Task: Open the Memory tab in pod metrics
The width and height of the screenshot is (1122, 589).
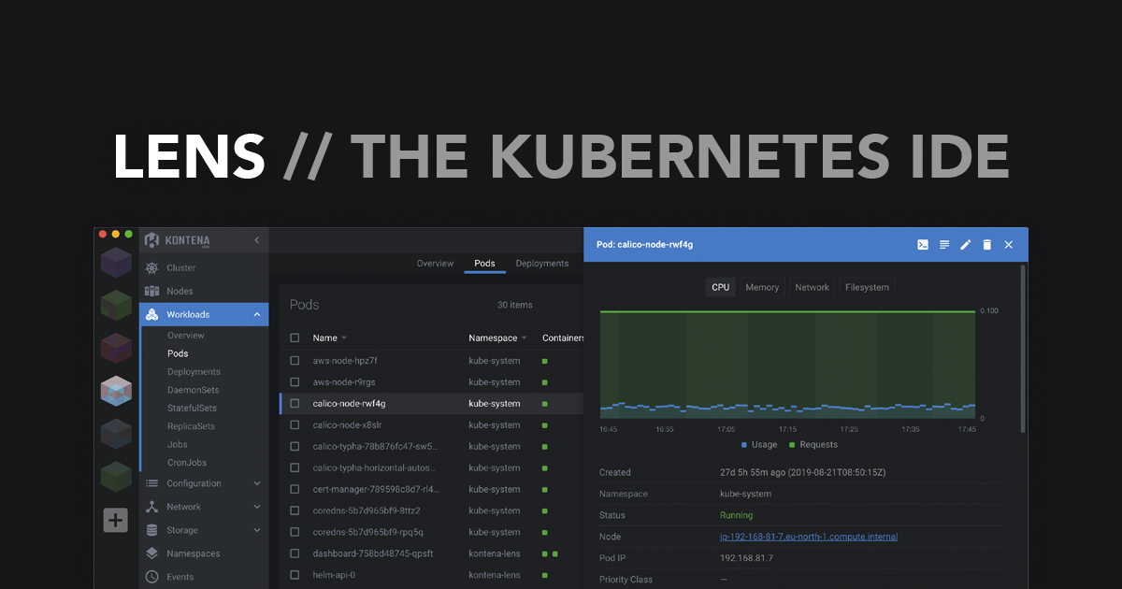Action: point(761,287)
